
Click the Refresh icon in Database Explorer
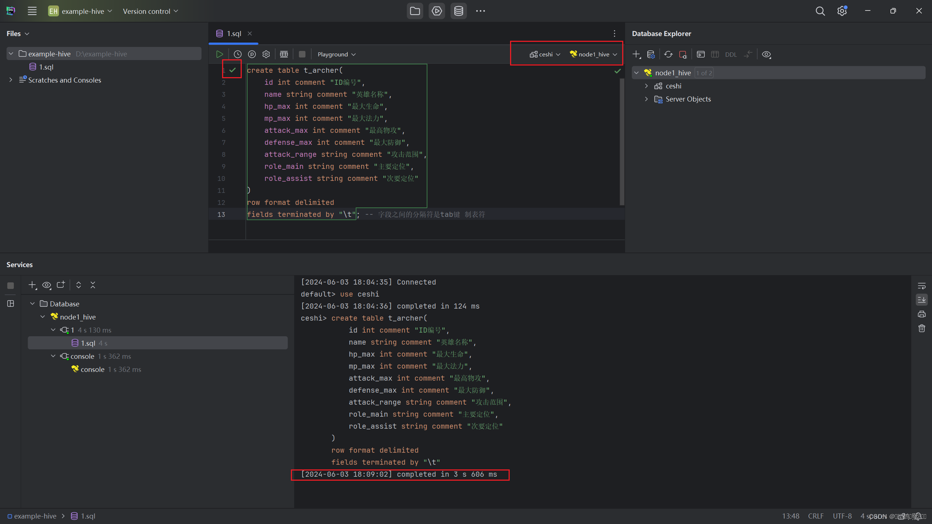pyautogui.click(x=668, y=54)
